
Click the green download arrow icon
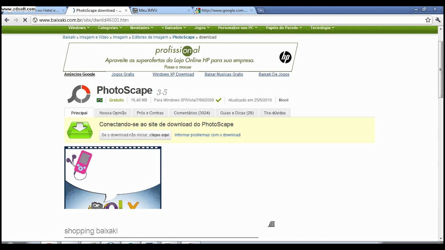pos(80,130)
